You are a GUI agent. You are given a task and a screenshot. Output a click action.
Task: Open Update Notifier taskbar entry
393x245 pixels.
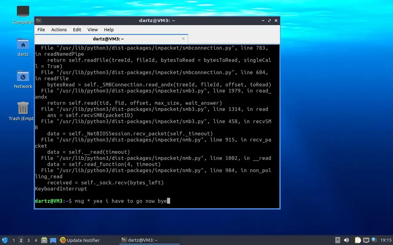pyautogui.click(x=80, y=240)
